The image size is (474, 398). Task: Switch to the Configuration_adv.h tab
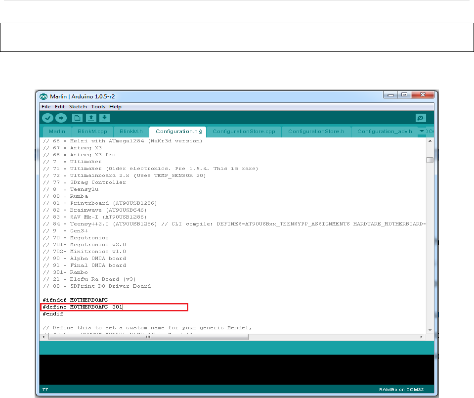(385, 132)
